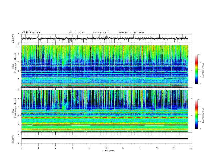
Task: Click the ch.2 frequency axis "2" tick
Action: coord(19,124)
